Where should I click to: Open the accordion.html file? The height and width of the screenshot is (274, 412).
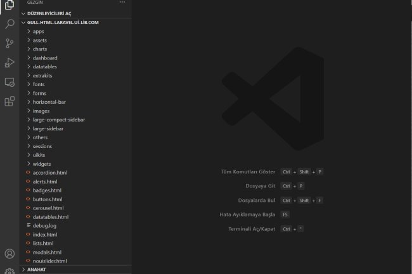50,172
